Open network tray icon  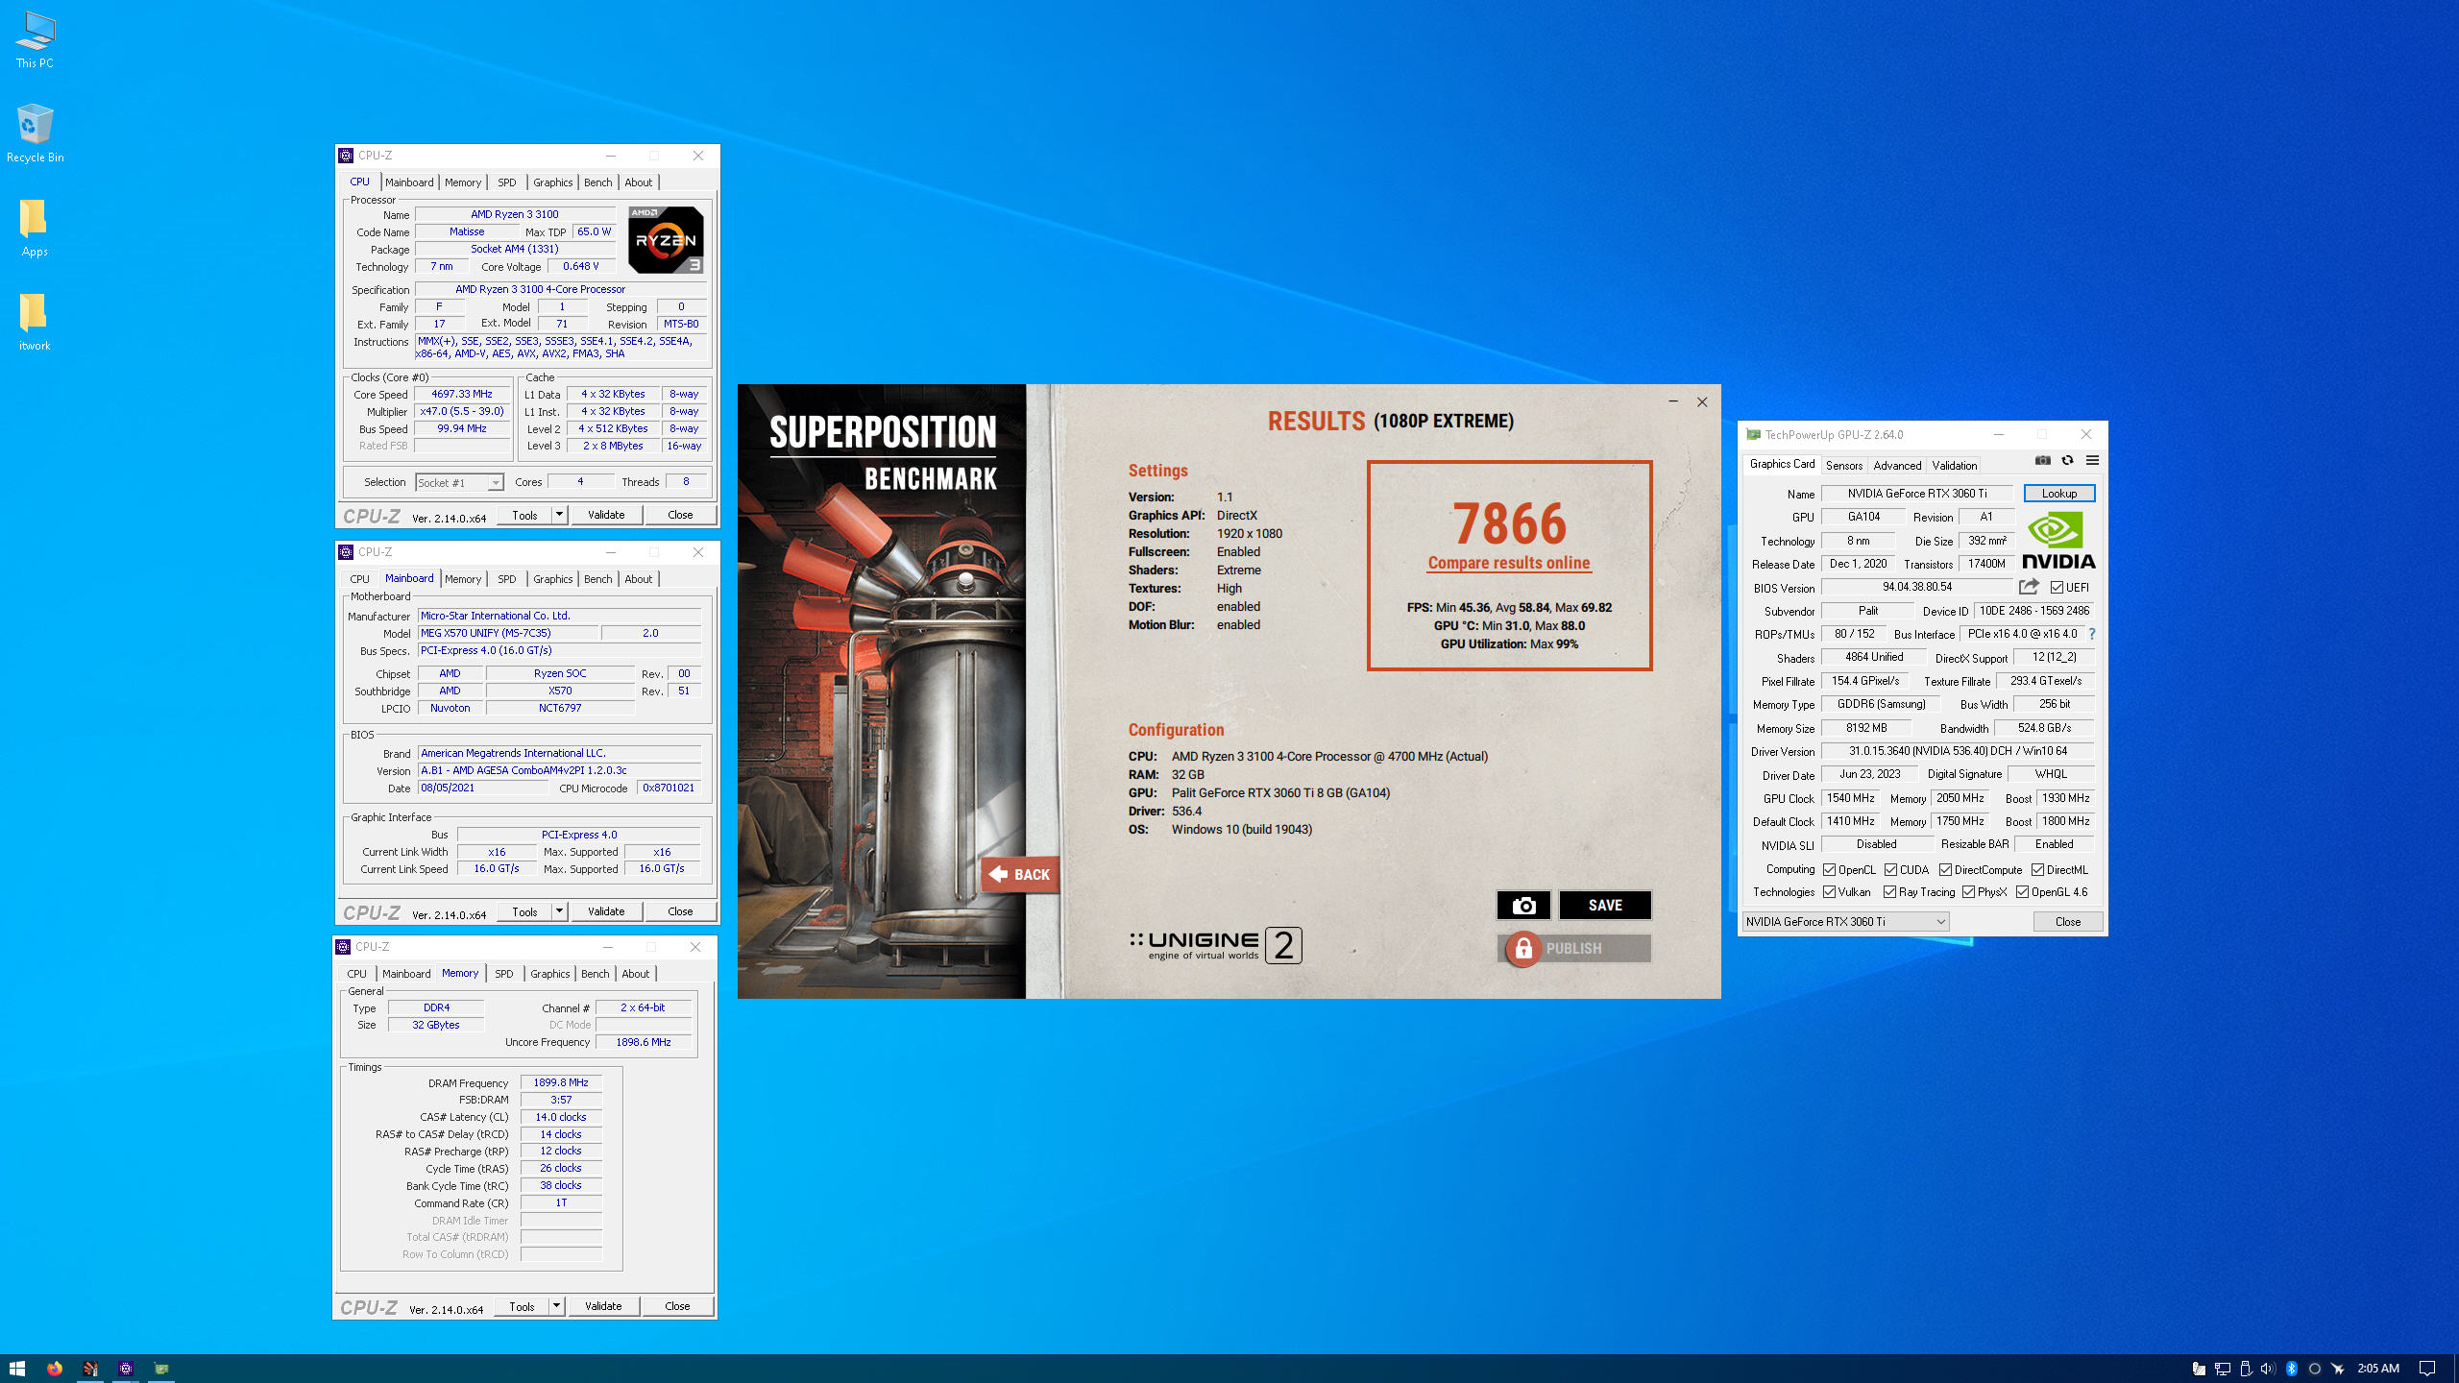[2223, 1369]
